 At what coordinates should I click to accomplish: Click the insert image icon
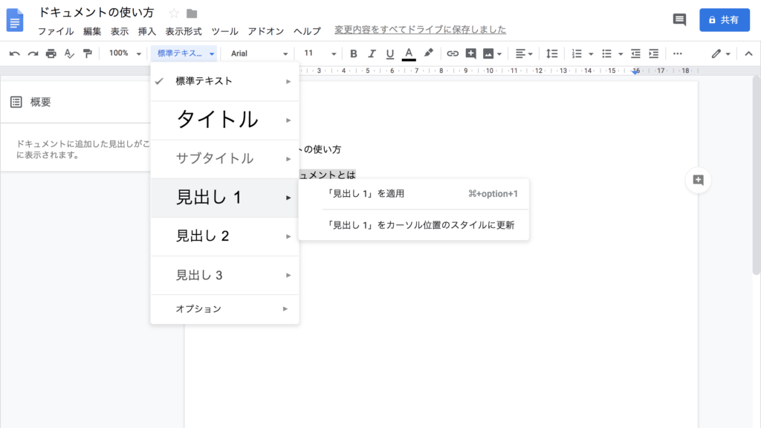point(488,53)
